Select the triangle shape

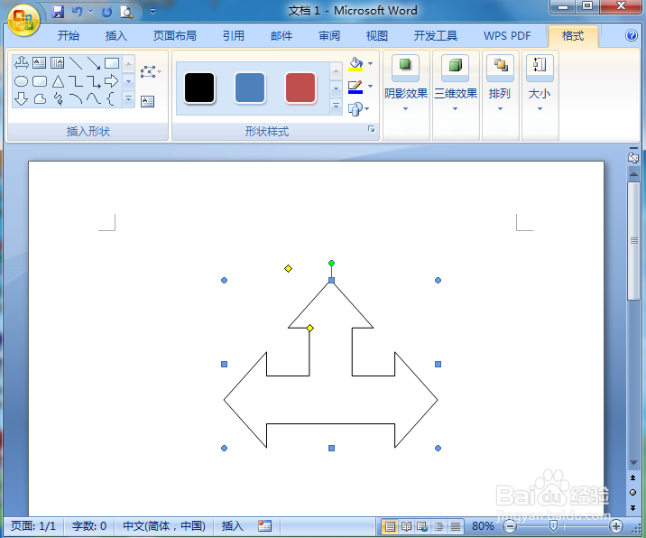point(58,81)
